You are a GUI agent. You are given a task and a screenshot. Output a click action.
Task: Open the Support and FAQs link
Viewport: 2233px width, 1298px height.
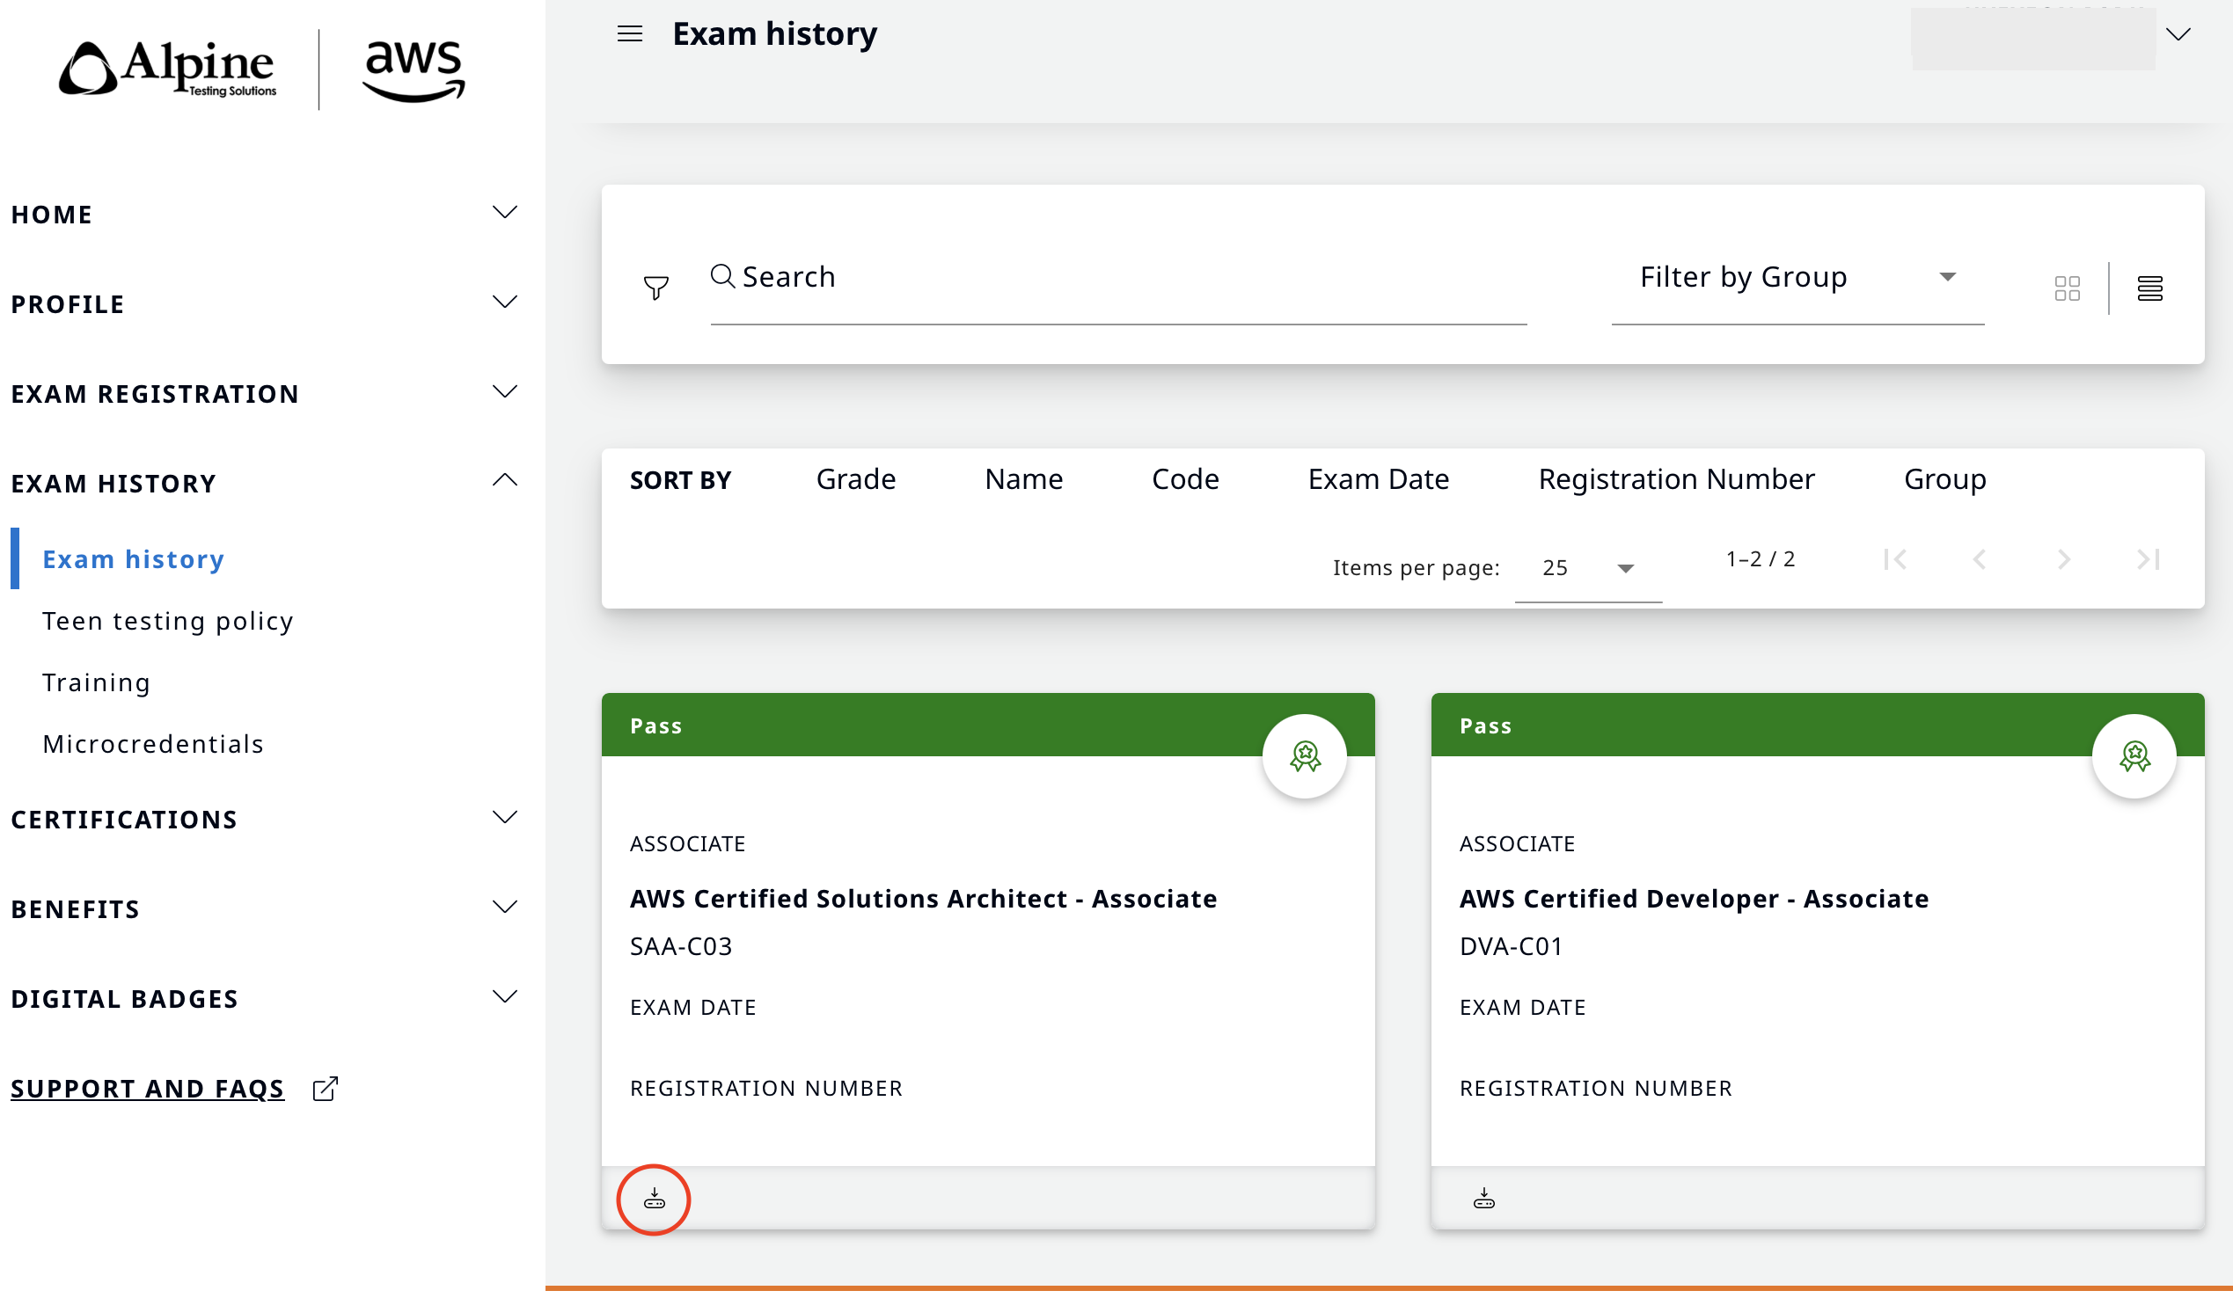[148, 1089]
